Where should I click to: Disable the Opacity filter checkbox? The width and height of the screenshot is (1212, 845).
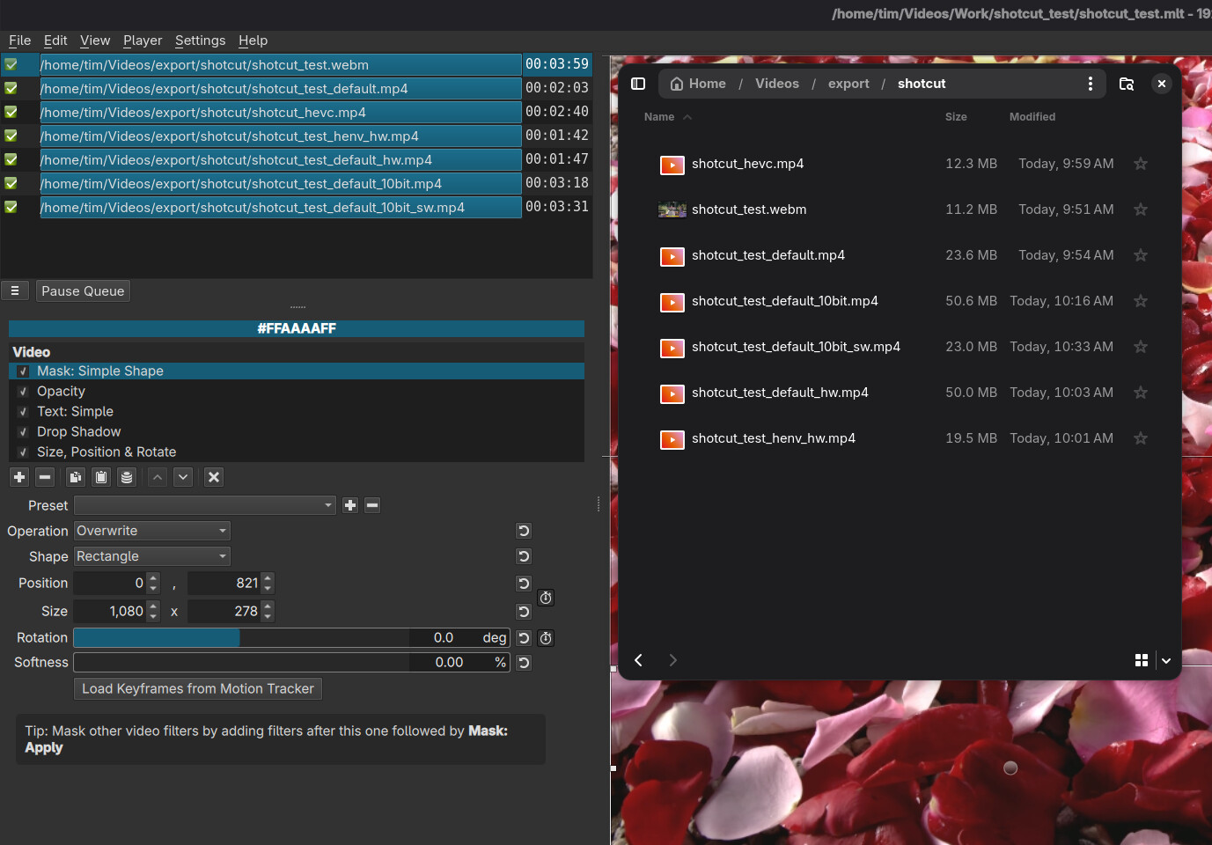click(x=24, y=392)
